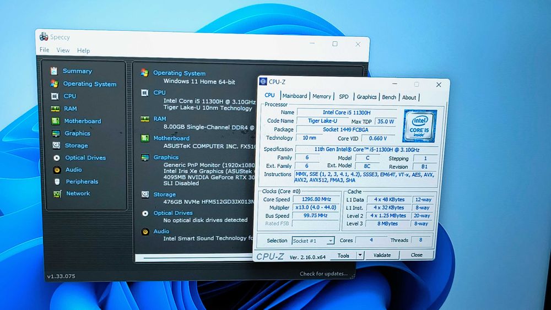Click the Optical Drives icon in summary pane

145,213
